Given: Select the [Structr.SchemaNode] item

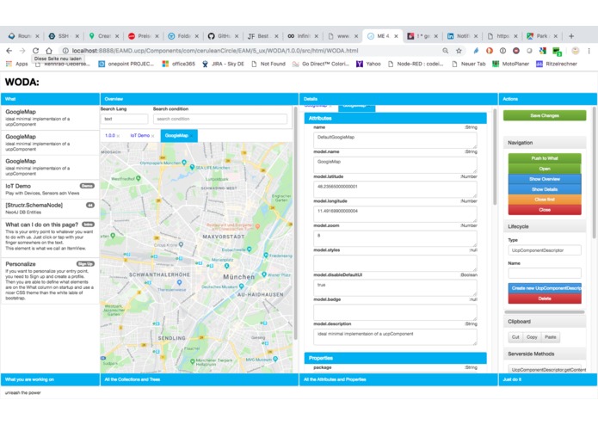Looking at the screenshot, I should coord(50,208).
